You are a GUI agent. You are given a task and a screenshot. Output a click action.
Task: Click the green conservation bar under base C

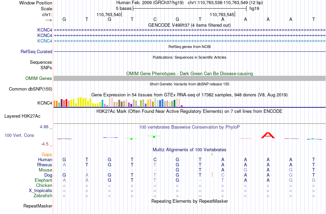[x=154, y=137]
